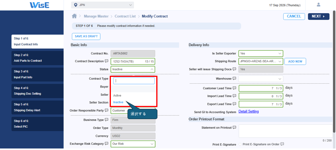Go to Step 2 Add Parts to Contract

37,58
